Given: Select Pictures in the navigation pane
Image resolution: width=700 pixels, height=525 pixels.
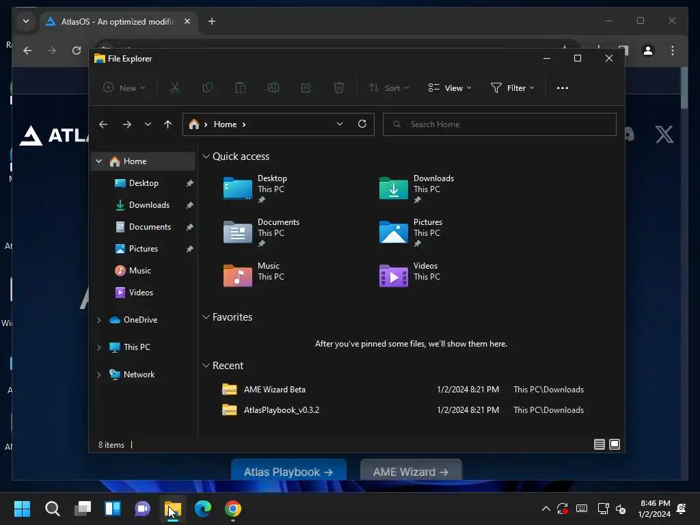Looking at the screenshot, I should coord(144,249).
